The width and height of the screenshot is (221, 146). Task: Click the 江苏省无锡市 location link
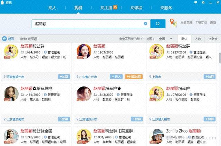161,119
